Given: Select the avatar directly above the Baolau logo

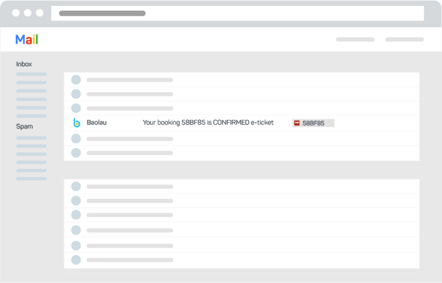Looking at the screenshot, I should point(76,108).
